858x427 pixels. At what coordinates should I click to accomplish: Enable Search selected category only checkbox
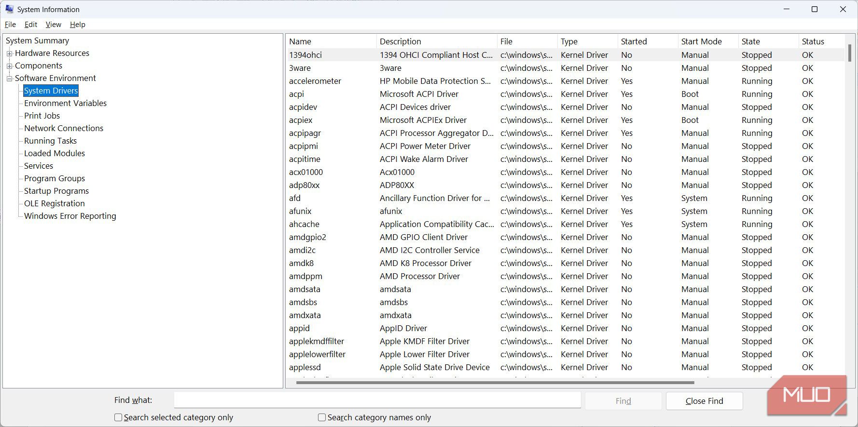pos(118,417)
